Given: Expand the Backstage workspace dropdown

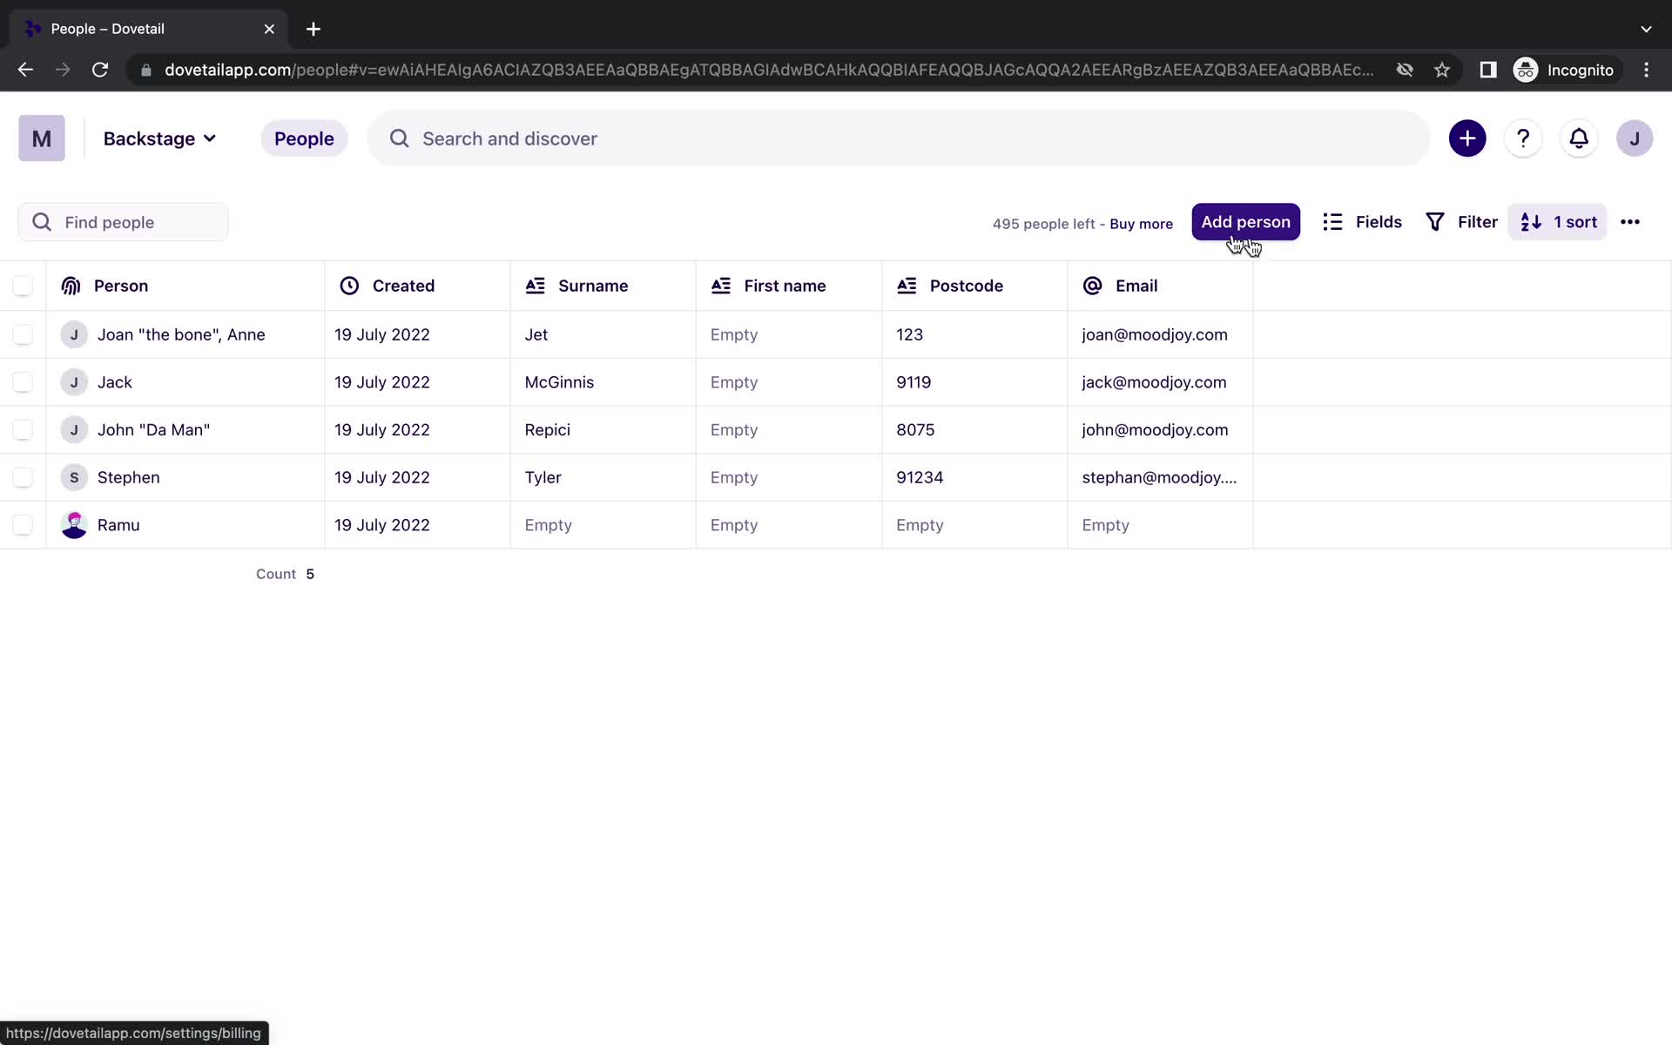Looking at the screenshot, I should tap(158, 138).
